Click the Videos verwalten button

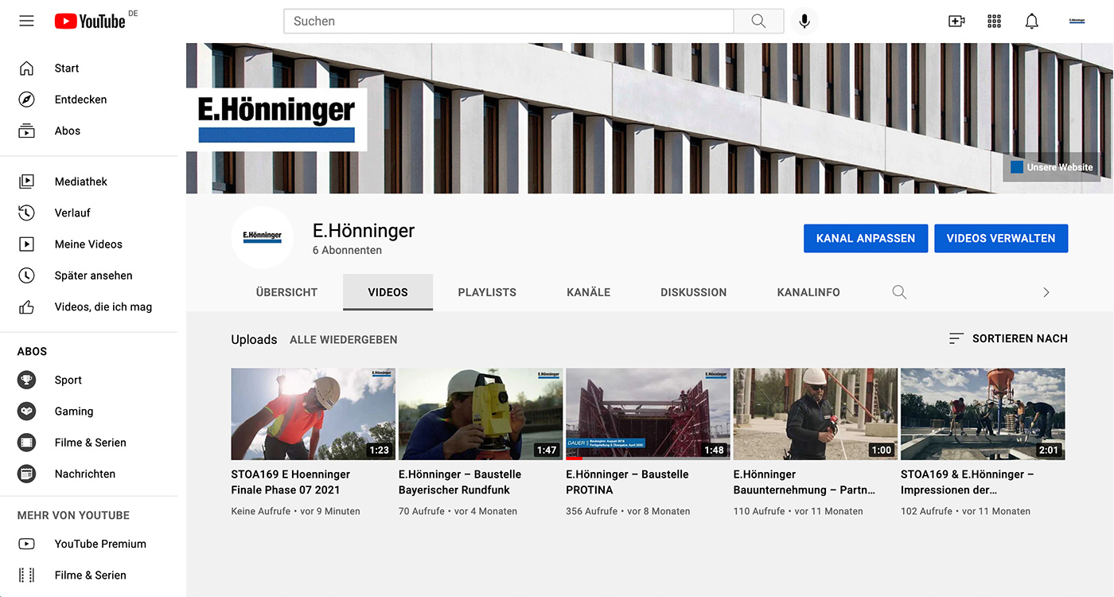click(x=1001, y=238)
